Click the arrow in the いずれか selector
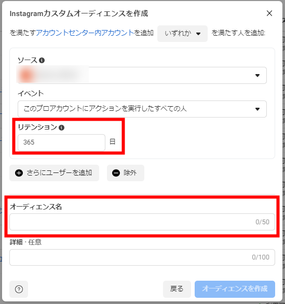The image size is (285, 304). click(198, 34)
